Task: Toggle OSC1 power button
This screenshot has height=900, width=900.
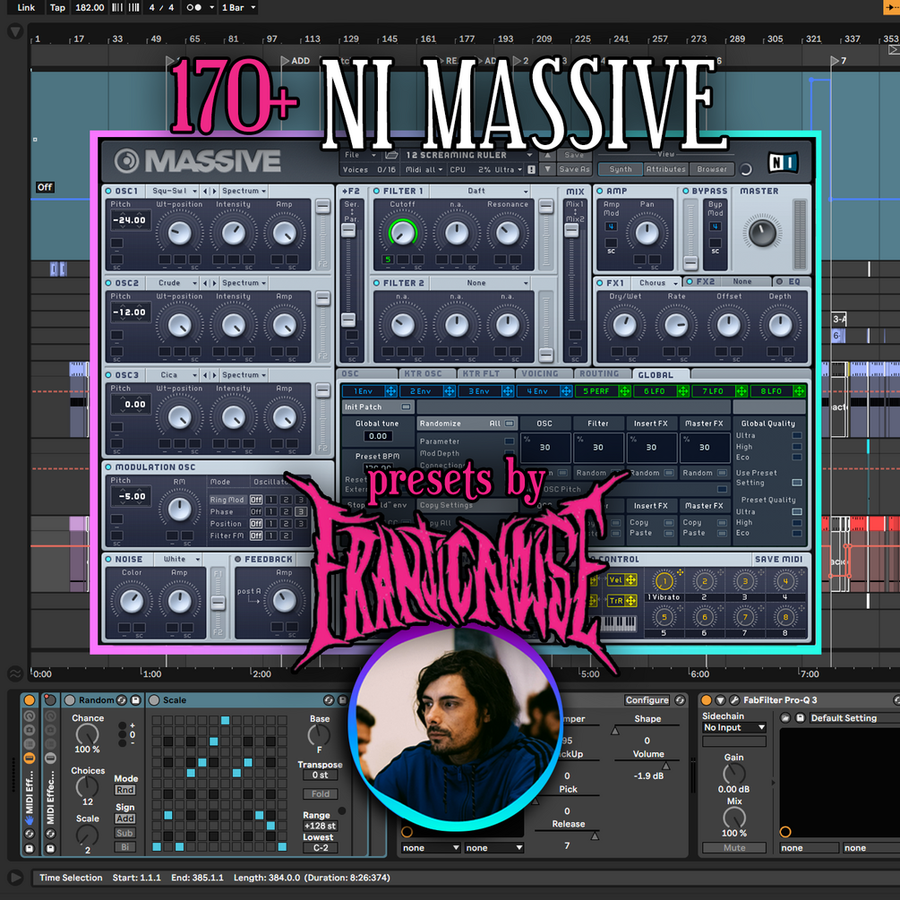Action: point(108,191)
